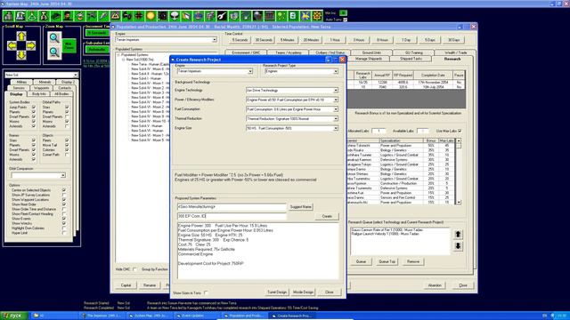Click scientist list scrollbar down arrow
Image resolution: width=570 pixels, height=320 pixels.
(459, 202)
